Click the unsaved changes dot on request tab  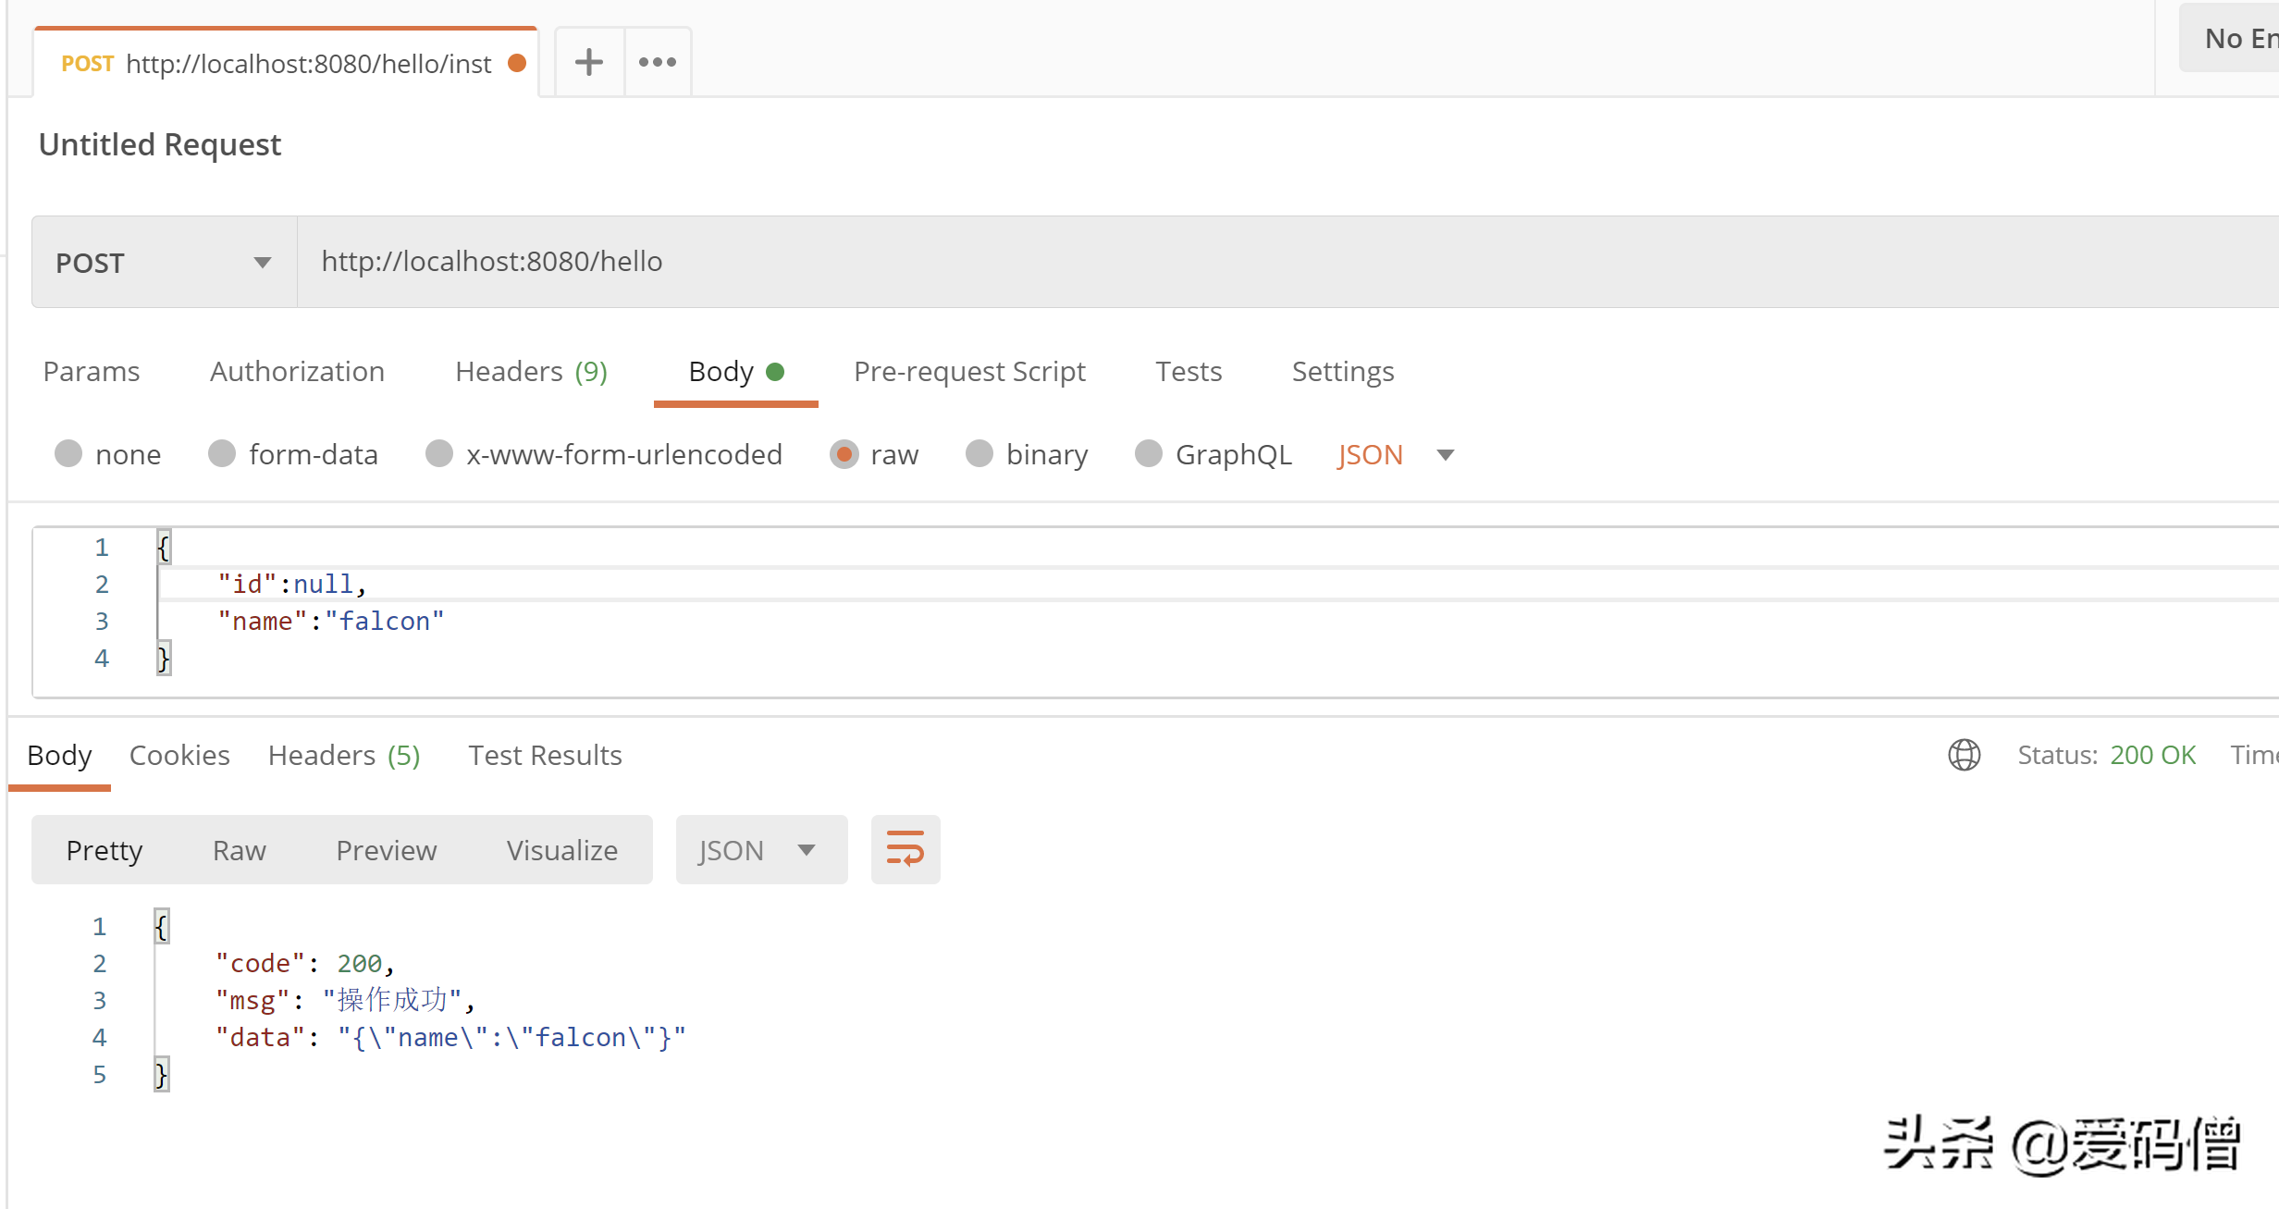click(517, 65)
